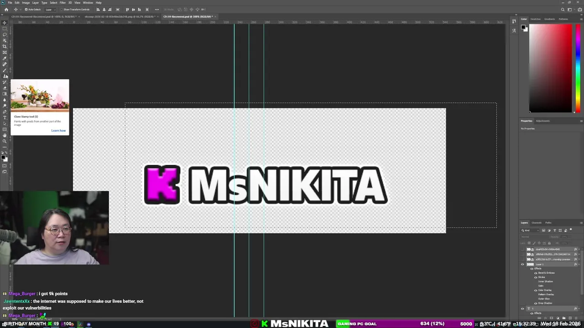
Task: Open the Properties panel flyout menu
Action: coord(581,121)
